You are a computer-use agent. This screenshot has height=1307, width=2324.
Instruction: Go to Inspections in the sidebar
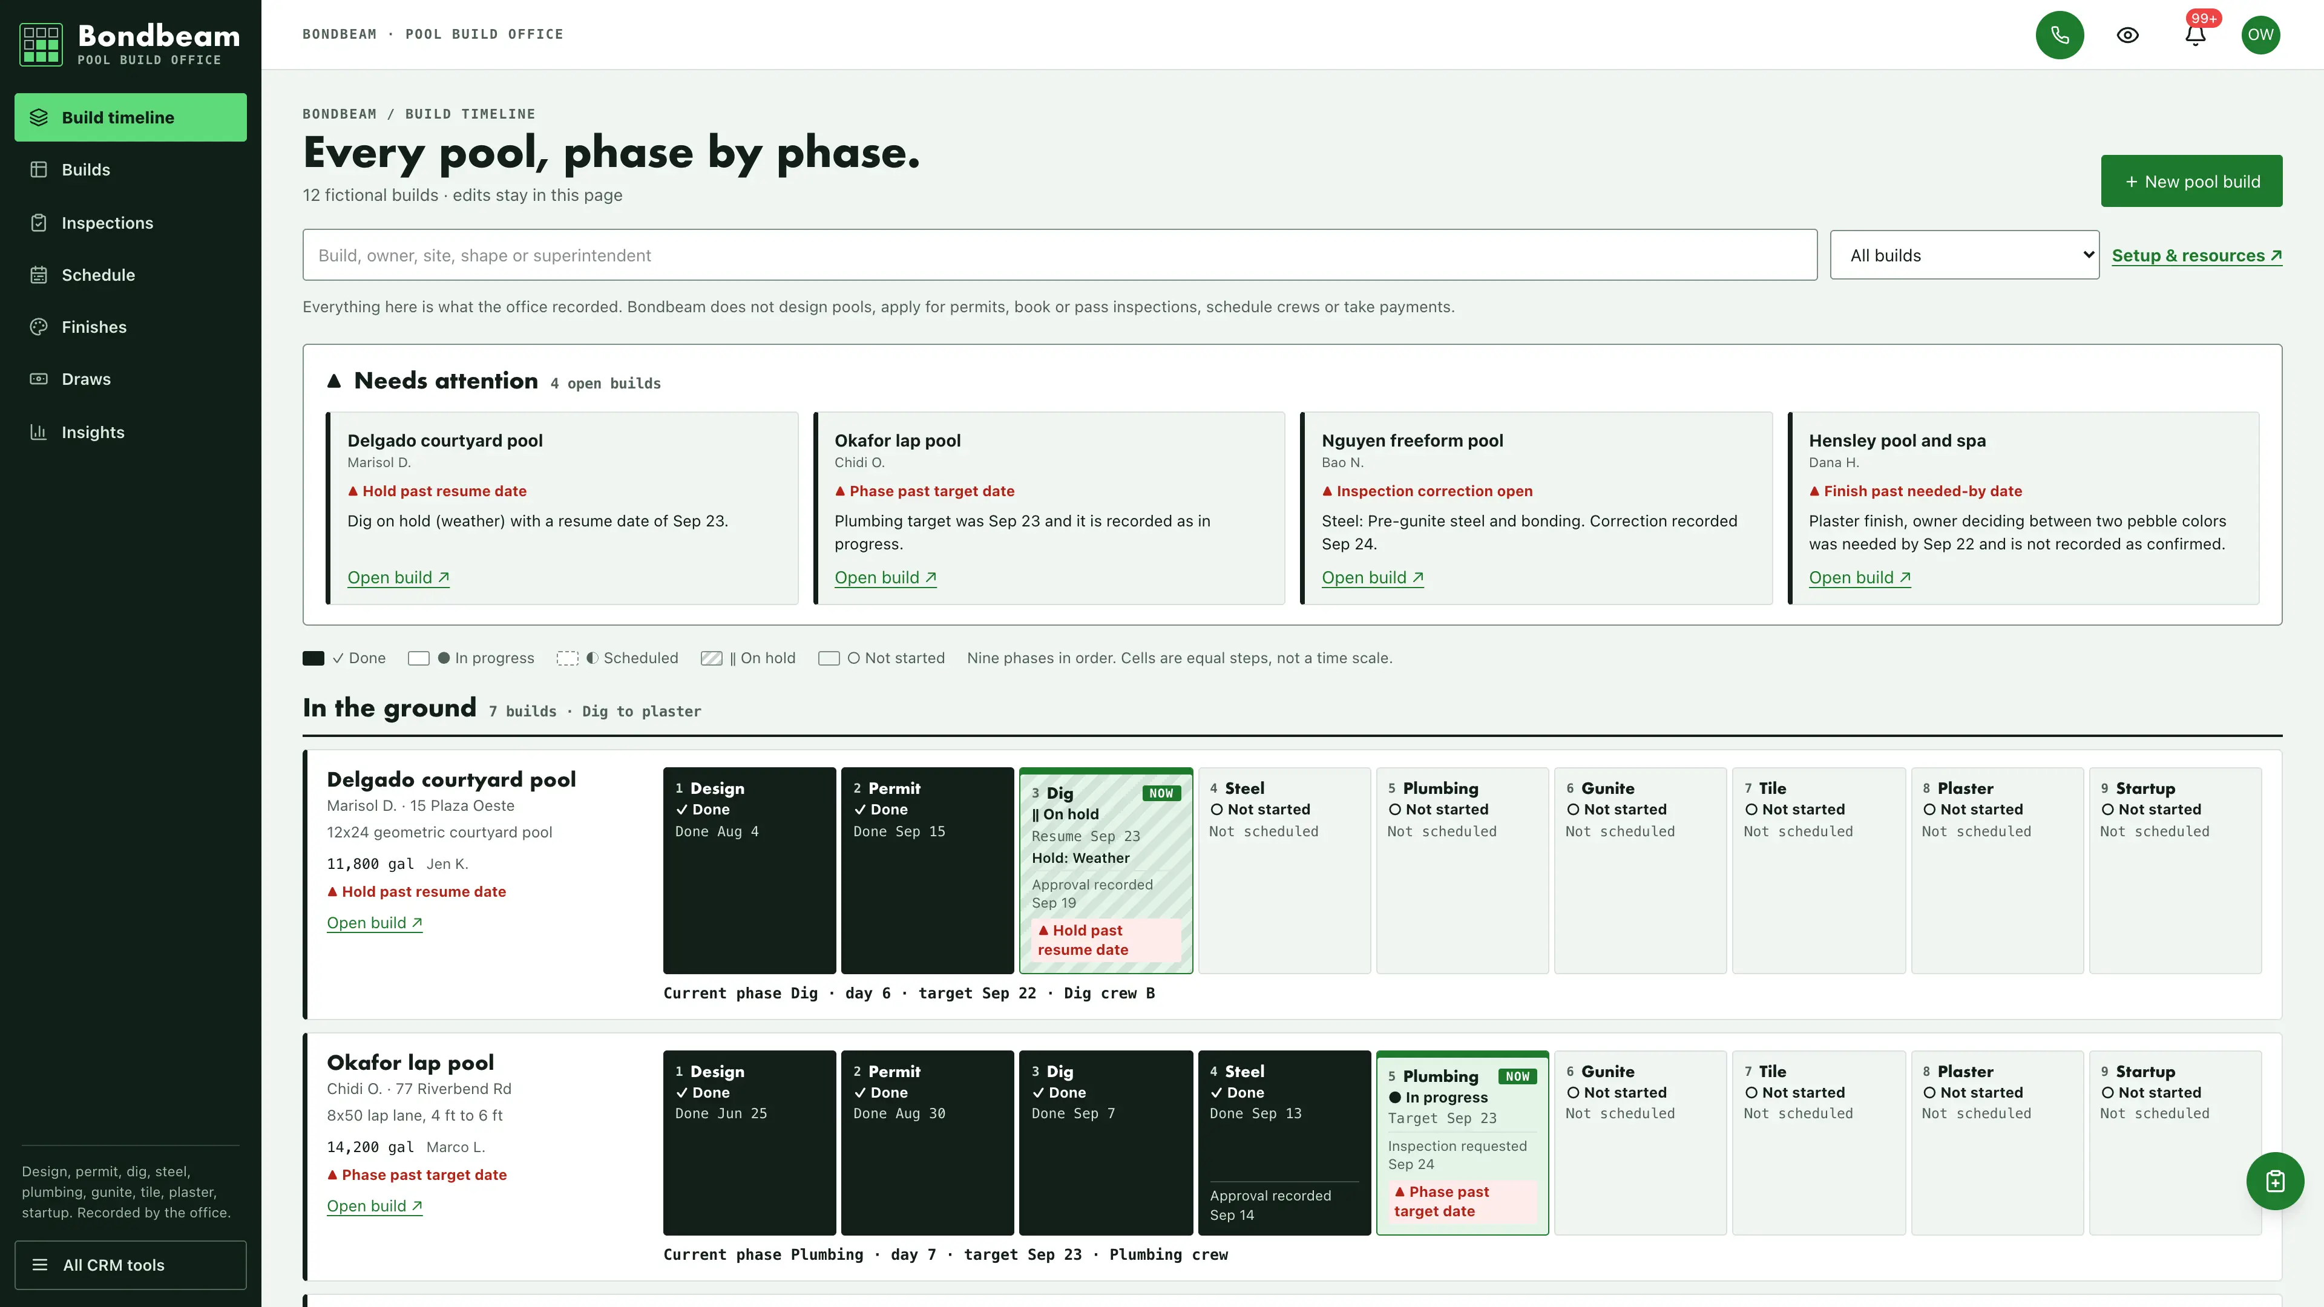tap(130, 223)
